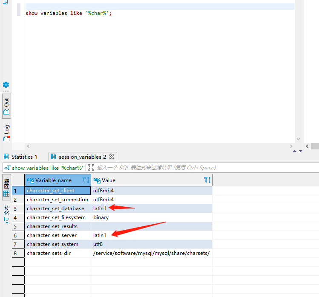The width and height of the screenshot is (319, 297).
Task: Select the character_set_system cell
Action: click(57, 244)
